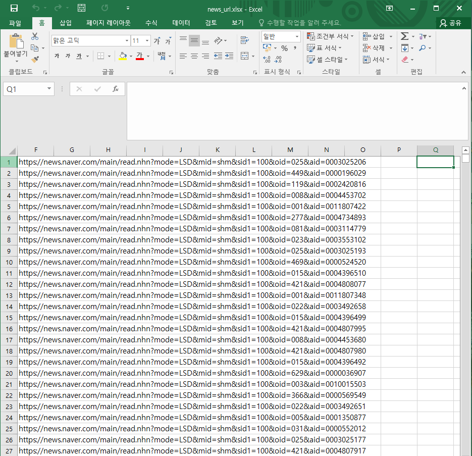The width and height of the screenshot is (472, 456).
Task: Toggle bold formatting
Action: click(57, 56)
